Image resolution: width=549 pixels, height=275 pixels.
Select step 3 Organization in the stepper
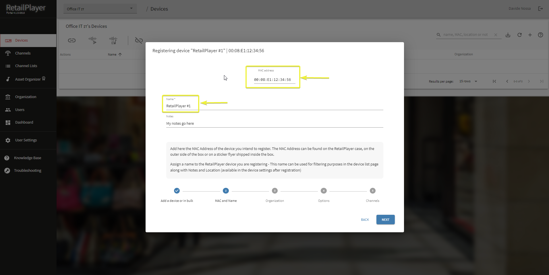coord(275,191)
